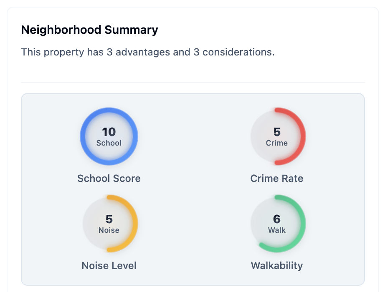Select the School Score circular gauge
385x292 pixels.
click(109, 136)
